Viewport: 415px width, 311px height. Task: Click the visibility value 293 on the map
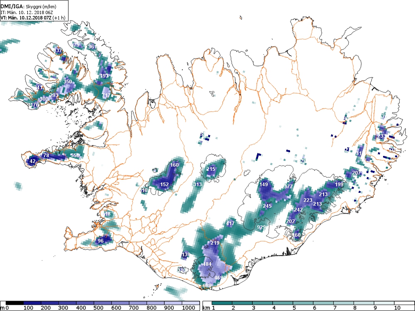pos(54,95)
